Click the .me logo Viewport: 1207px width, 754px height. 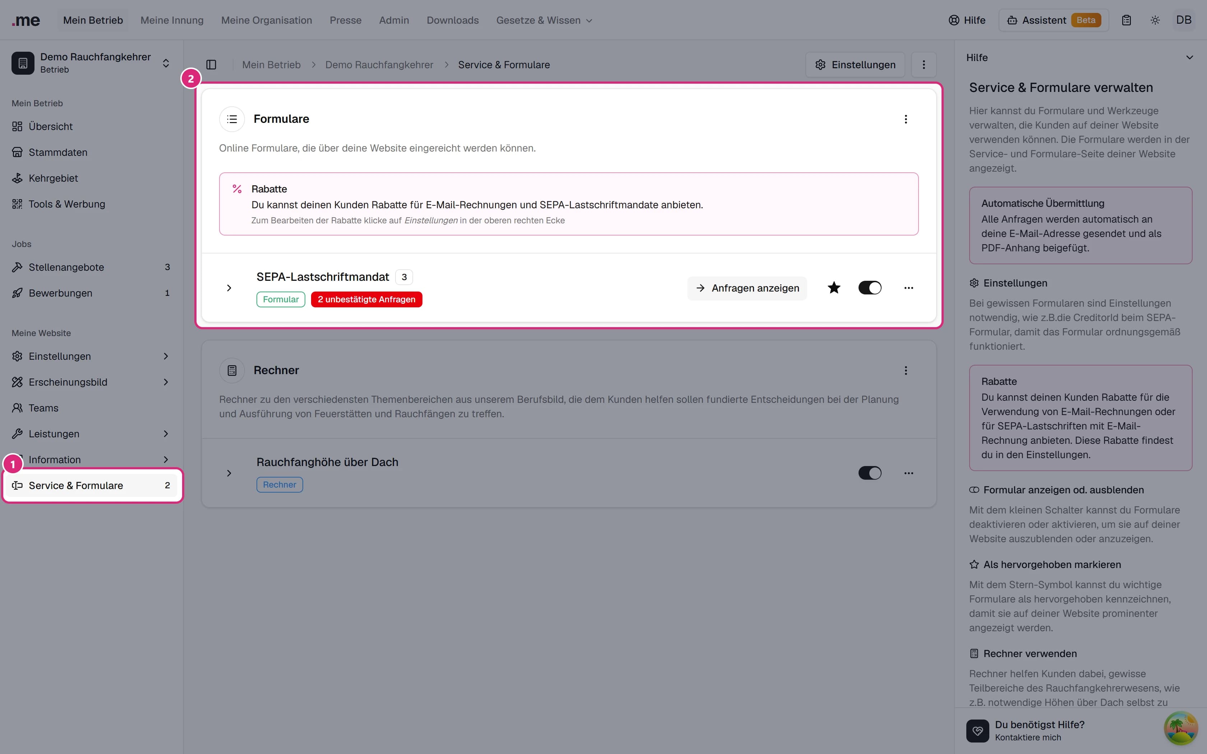click(26, 20)
